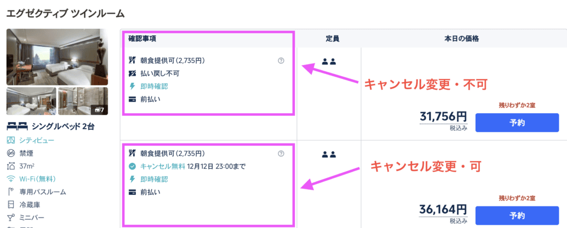Image resolution: width=567 pixels, height=228 pixels.
Task: Click help icon beside second breakfast option
Action: point(281,153)
